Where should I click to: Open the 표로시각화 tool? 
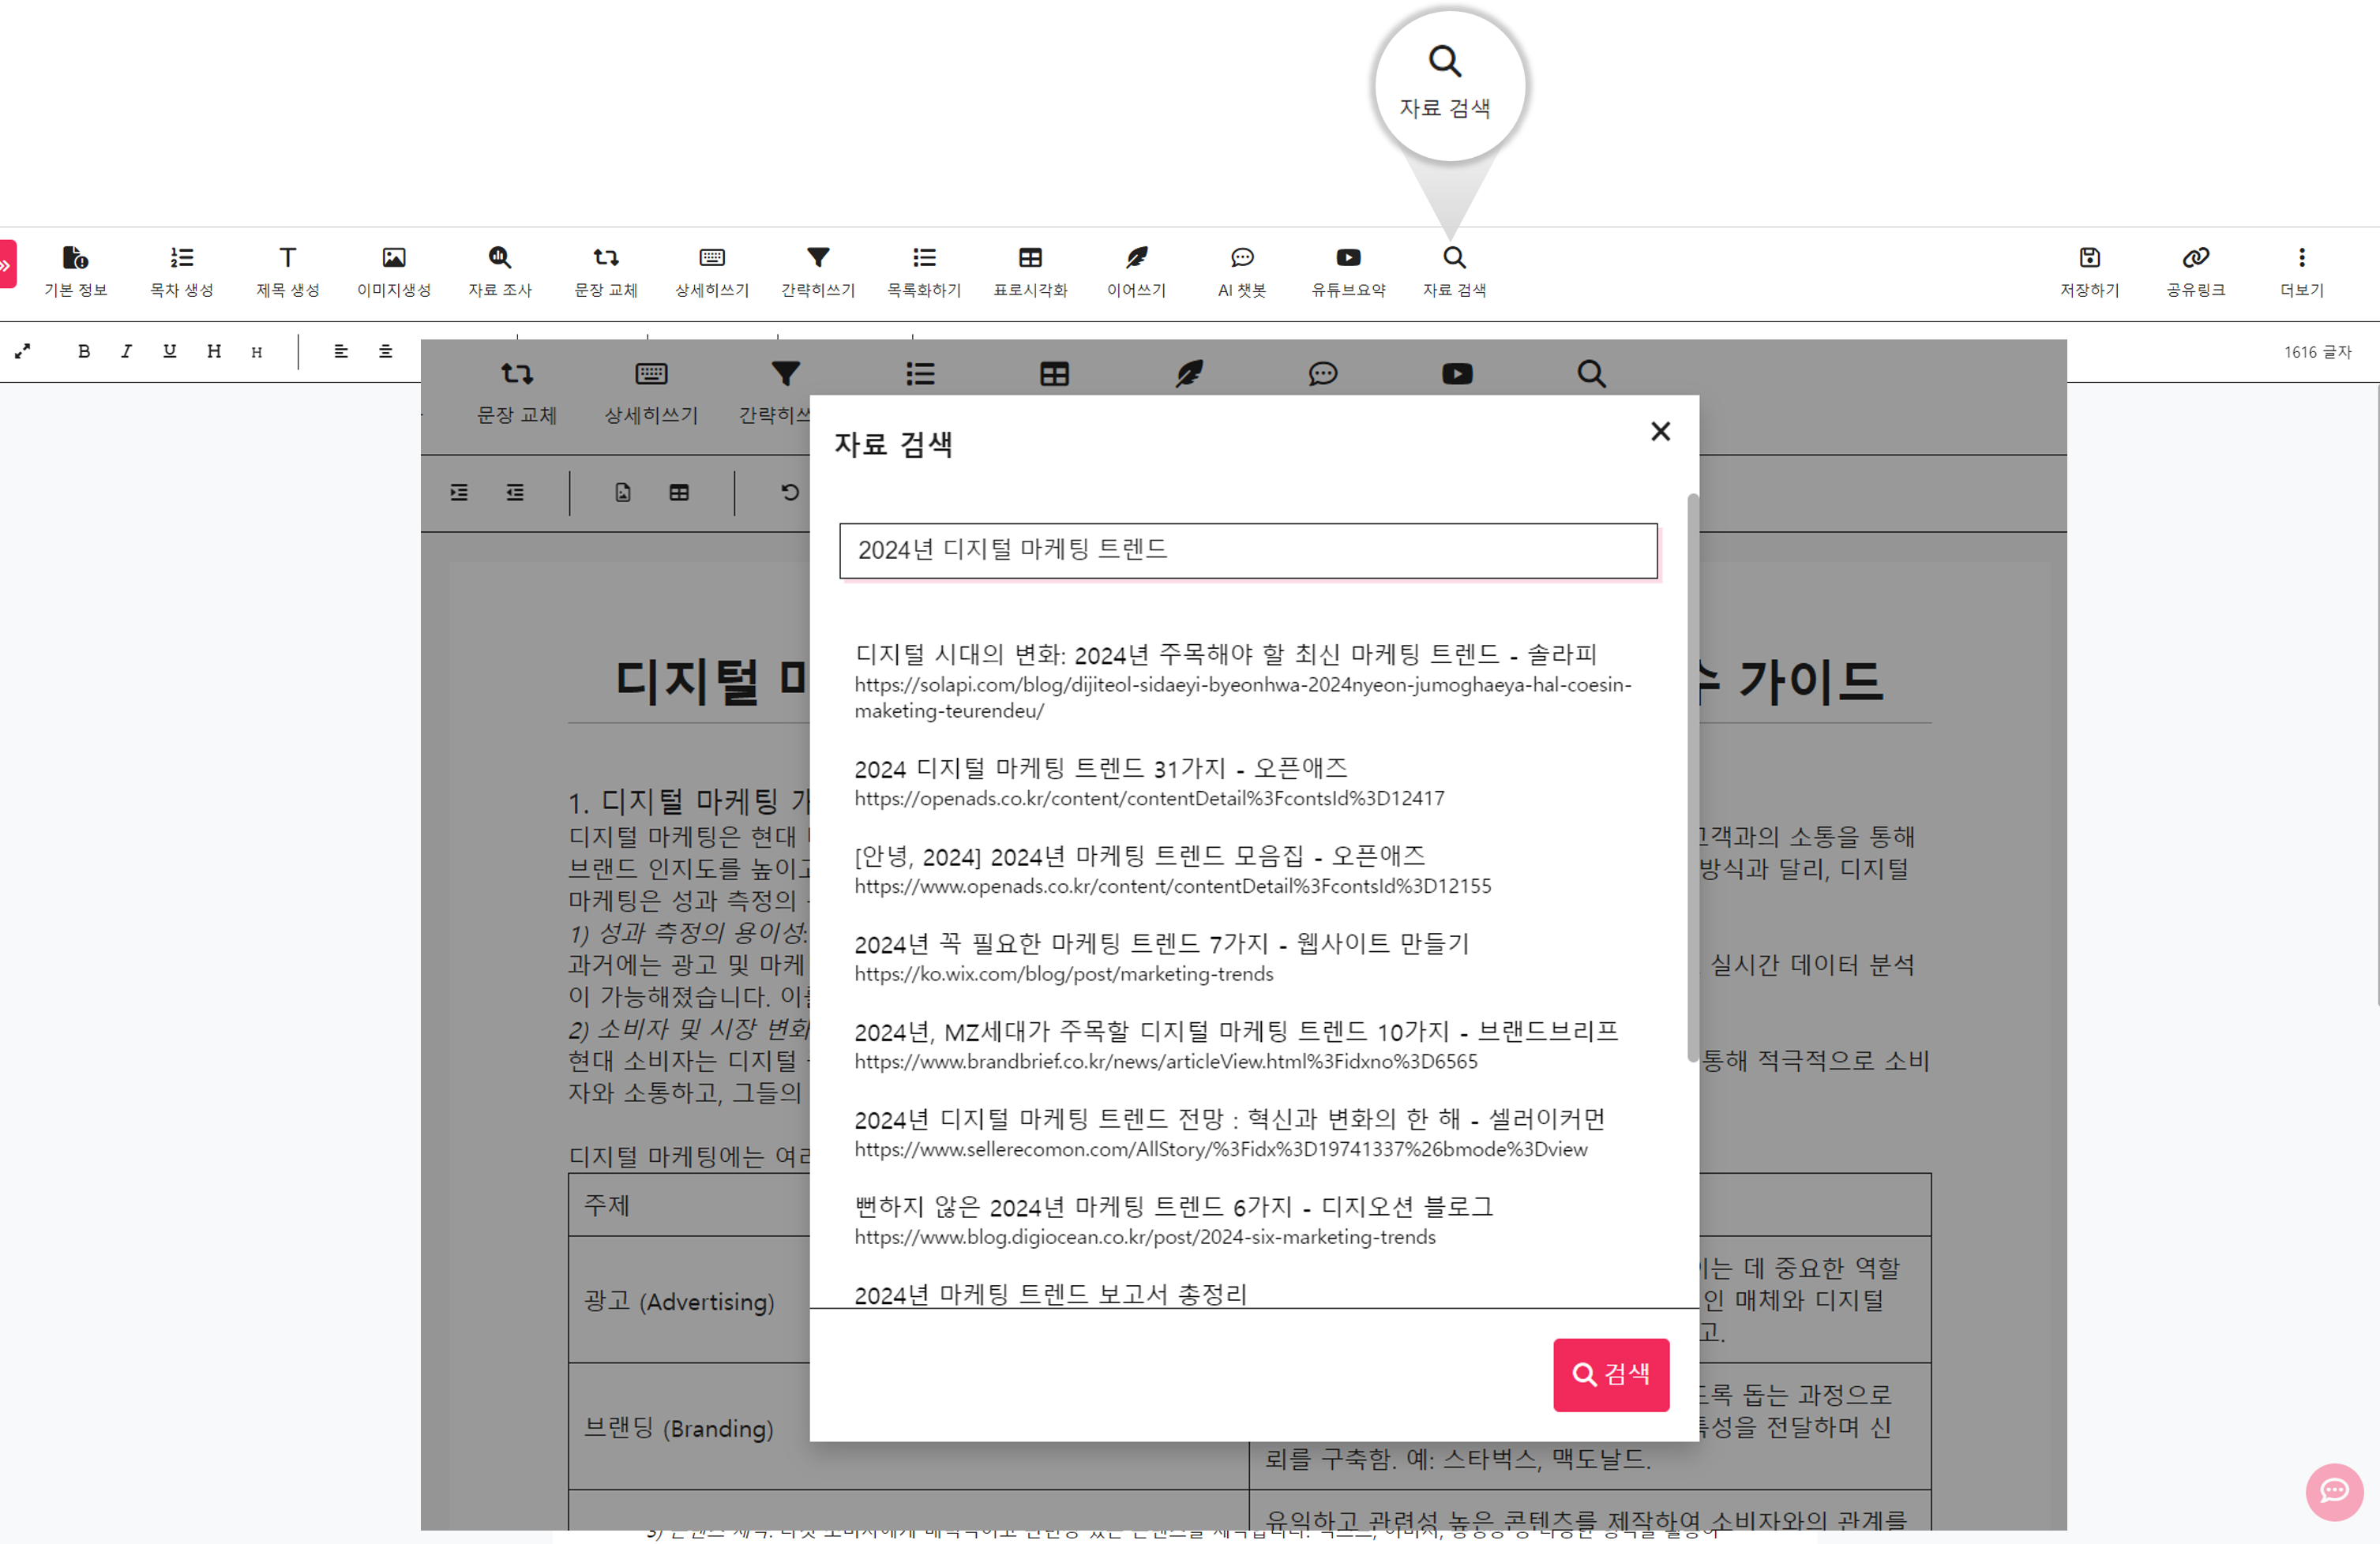pos(1032,269)
